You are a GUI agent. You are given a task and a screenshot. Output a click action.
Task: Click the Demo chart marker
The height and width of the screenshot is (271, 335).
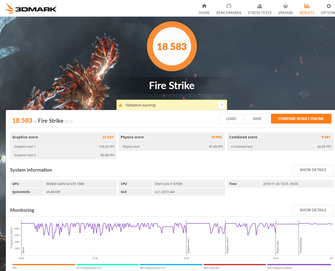click(23, 250)
